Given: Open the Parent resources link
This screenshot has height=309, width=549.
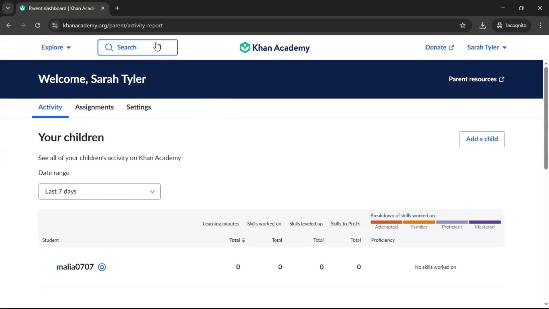Looking at the screenshot, I should pos(476,79).
